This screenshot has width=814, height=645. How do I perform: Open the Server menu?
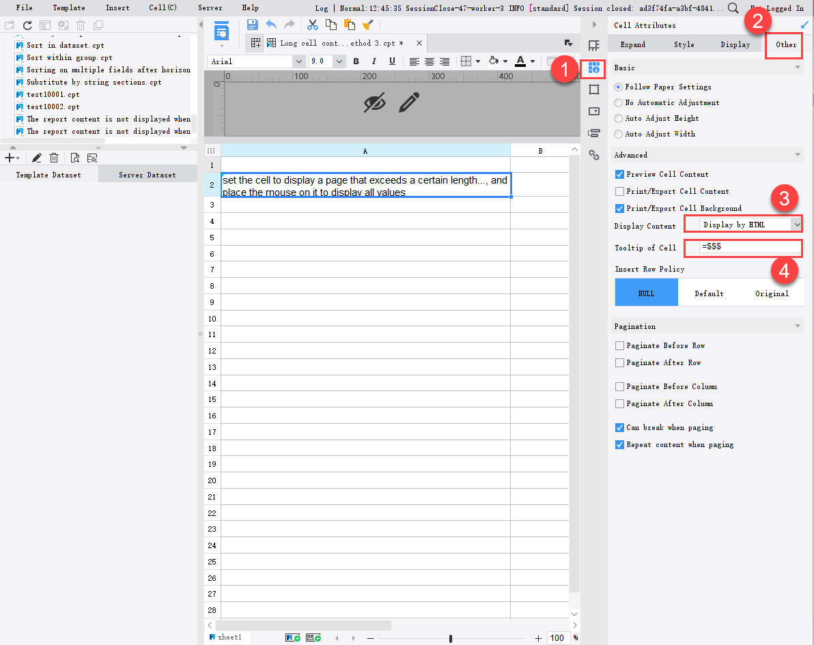coord(210,8)
